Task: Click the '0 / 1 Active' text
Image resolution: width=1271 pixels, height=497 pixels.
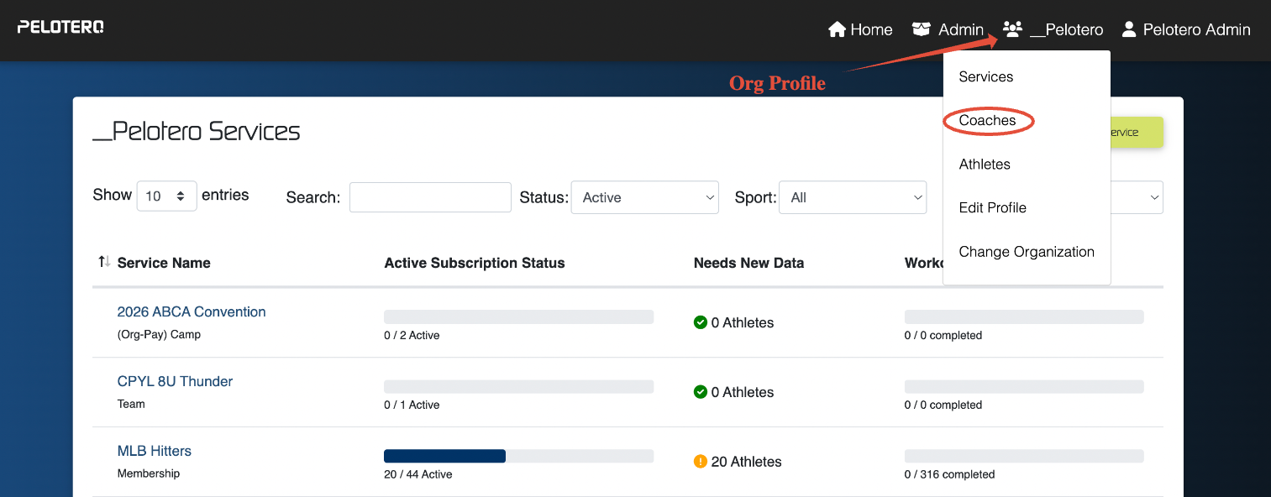Action: click(412, 405)
